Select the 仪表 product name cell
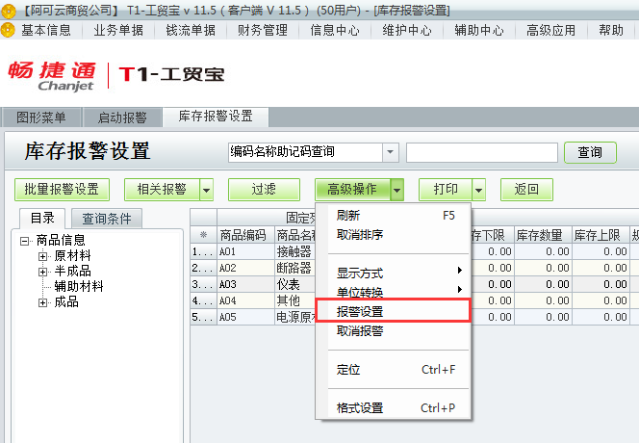Image resolution: width=639 pixels, height=443 pixels. pyautogui.click(x=295, y=284)
